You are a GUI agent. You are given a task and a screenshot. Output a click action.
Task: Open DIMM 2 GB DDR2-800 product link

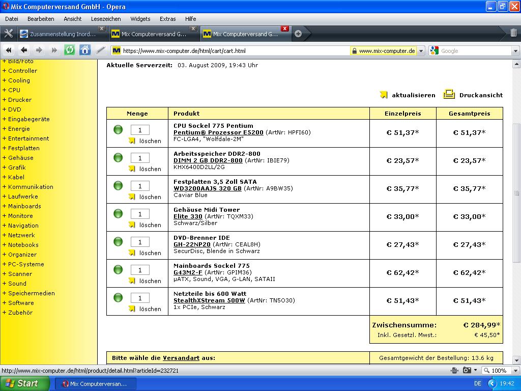point(208,160)
